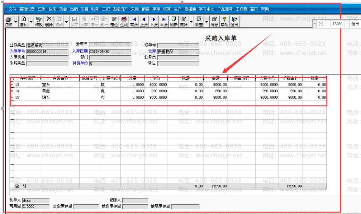Click the 刷新 (Refresh) toolbar icon

click(x=173, y=21)
